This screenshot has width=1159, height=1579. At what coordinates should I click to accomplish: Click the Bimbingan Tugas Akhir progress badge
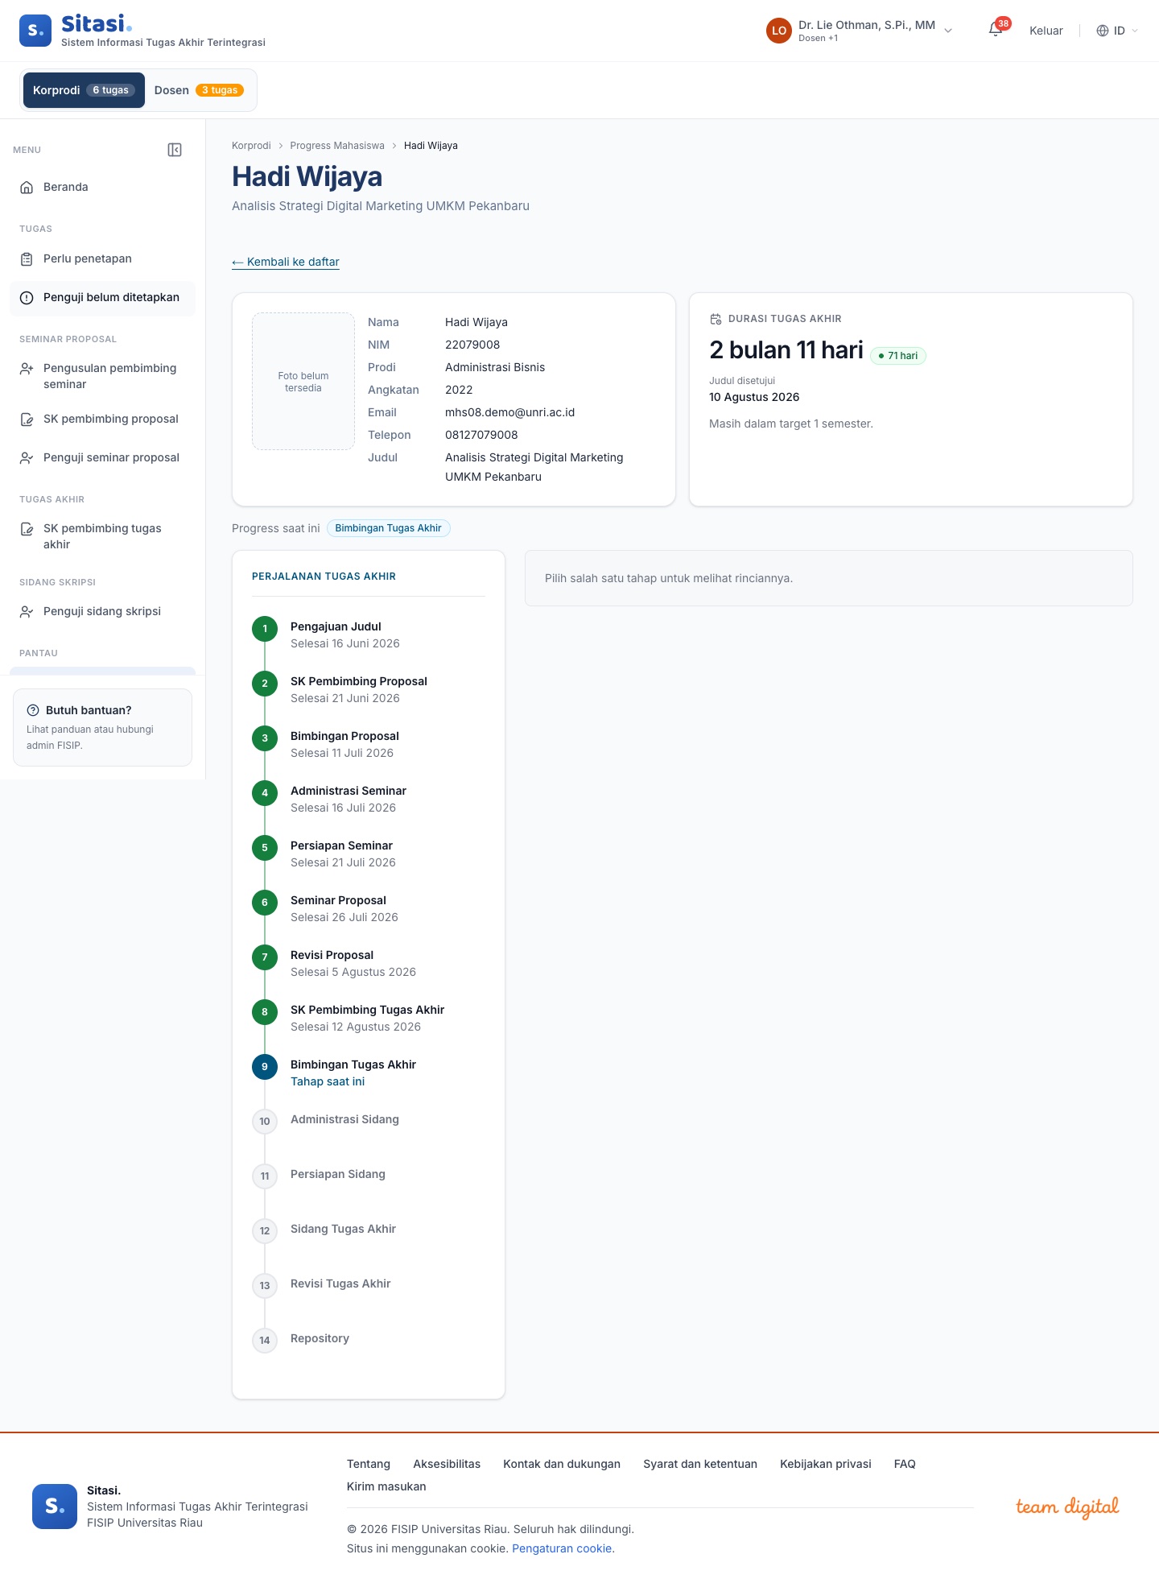(x=389, y=528)
